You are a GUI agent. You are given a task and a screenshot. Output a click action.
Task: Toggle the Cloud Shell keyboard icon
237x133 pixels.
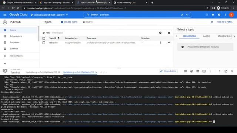[186, 71]
